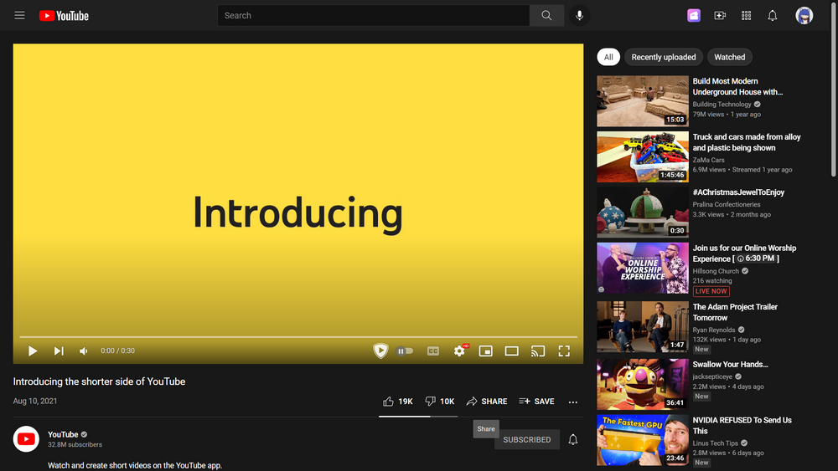Toggle the autoplay switch
Screen dimensions: 838x471
(x=405, y=351)
